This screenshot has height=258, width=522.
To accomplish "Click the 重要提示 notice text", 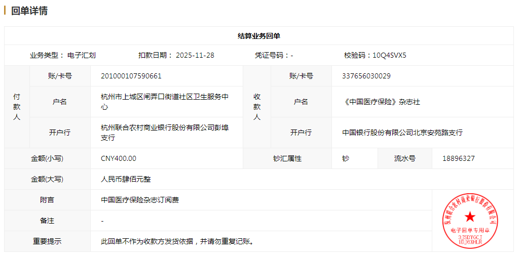I will click(177, 241).
